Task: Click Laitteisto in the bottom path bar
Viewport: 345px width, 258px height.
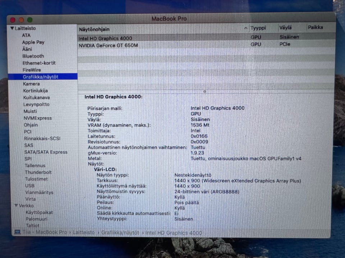Action: coord(84,232)
